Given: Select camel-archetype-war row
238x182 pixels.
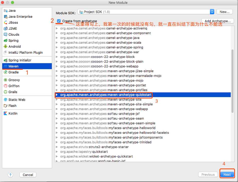Looking at the screenshot, I should pyautogui.click(x=143, y=52).
